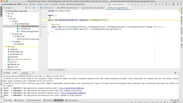
Task: Open the Version Control tool window
Action: pyautogui.click(x=34, y=100)
